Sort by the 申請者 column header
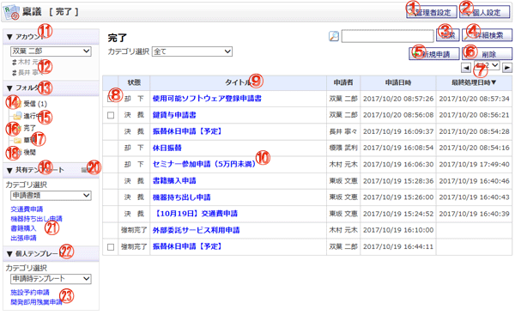 (343, 82)
